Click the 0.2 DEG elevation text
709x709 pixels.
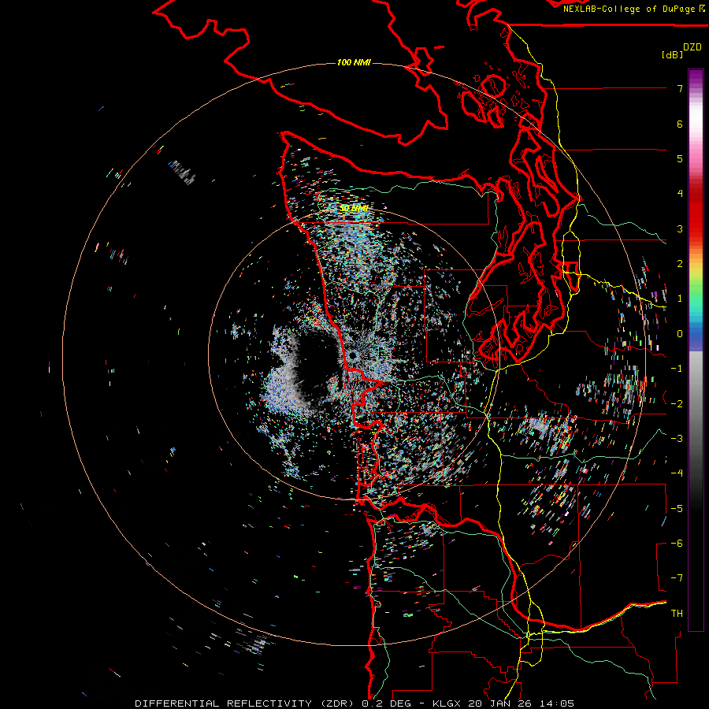click(387, 703)
